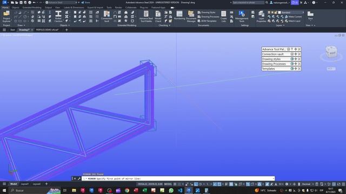Image resolution: width=346 pixels, height=194 pixels.
Task: Open the Connection Vault
Action: click(107, 17)
